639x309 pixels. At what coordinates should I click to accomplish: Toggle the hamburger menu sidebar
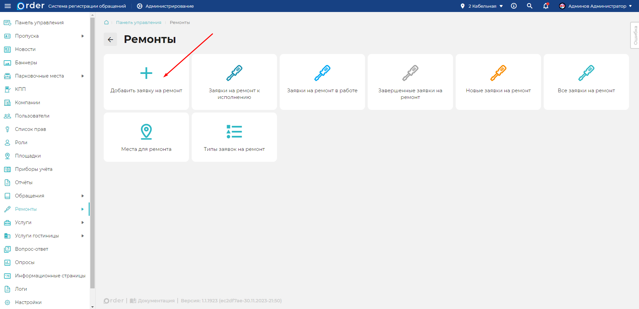click(7, 6)
